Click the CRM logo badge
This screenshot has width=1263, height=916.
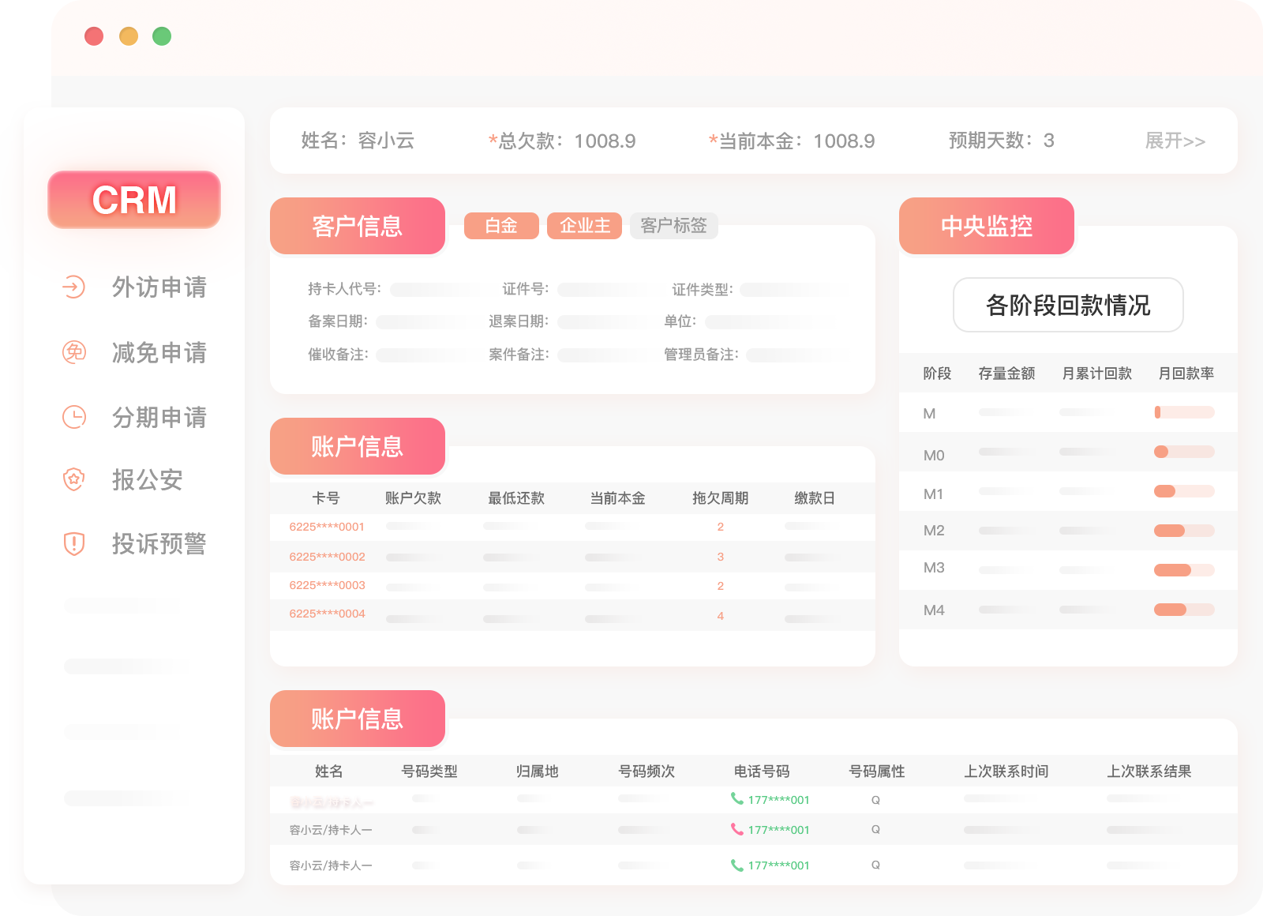pyautogui.click(x=133, y=200)
